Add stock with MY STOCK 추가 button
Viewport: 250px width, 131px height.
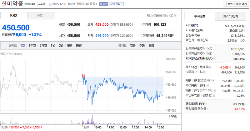coord(236,4)
